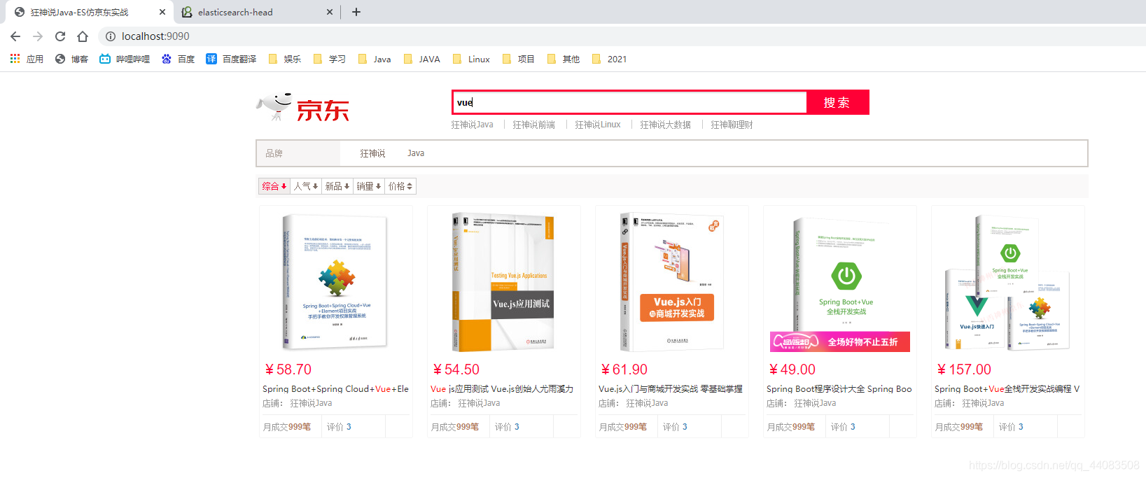Click 月成交999笔 on ¥49.00 item

pyautogui.click(x=791, y=427)
